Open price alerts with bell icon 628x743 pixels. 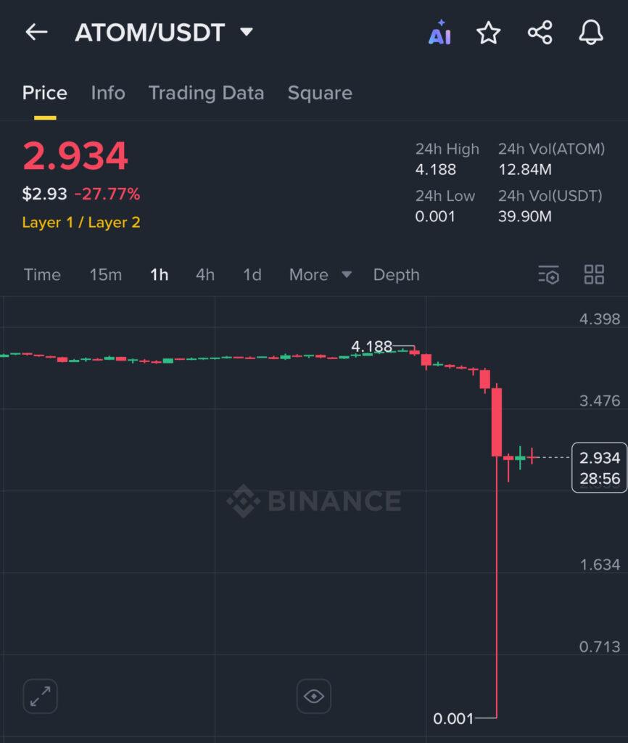591,32
